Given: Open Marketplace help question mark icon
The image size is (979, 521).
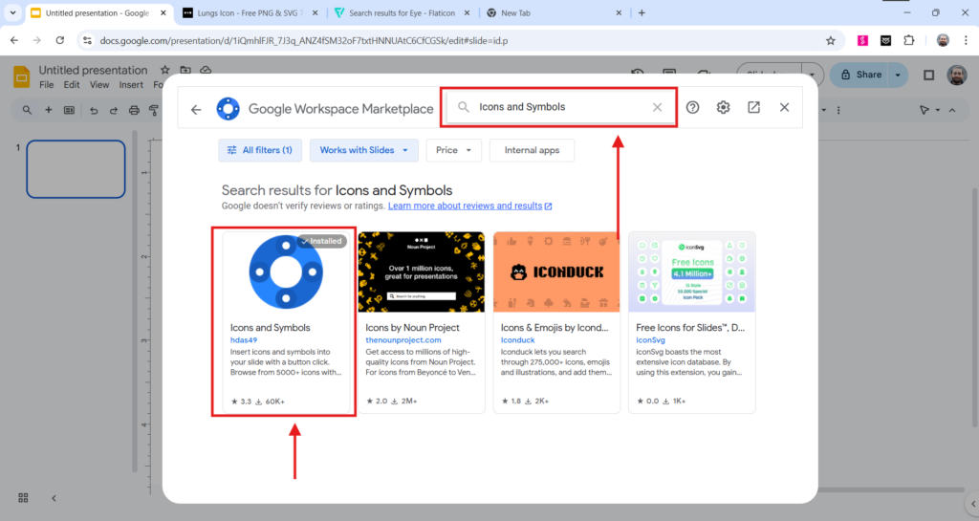Looking at the screenshot, I should click(x=693, y=107).
